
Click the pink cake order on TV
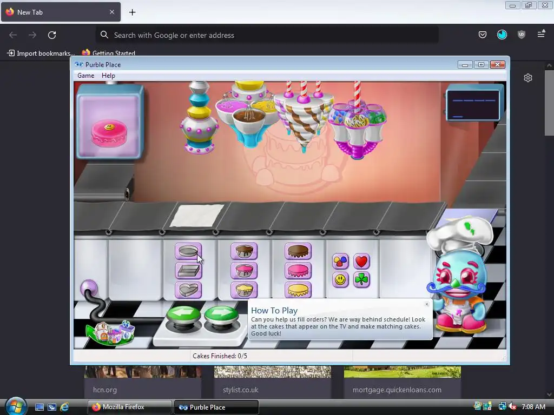click(x=109, y=133)
